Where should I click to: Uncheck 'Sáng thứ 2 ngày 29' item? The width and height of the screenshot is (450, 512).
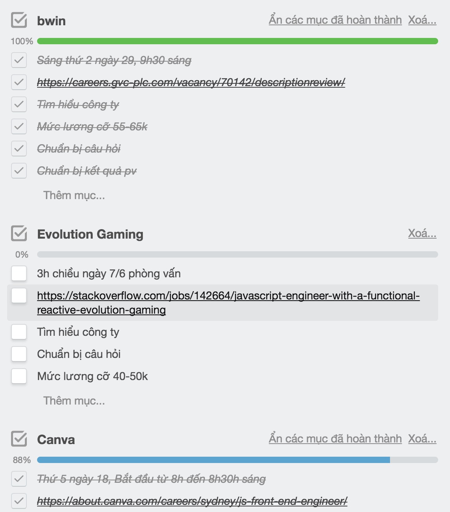tap(19, 60)
